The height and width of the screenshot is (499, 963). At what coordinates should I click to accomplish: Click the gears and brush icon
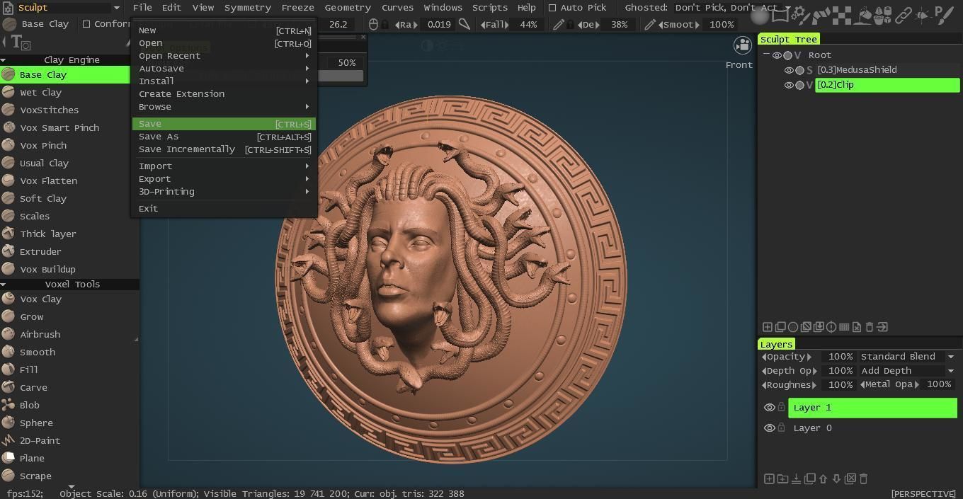[801, 14]
